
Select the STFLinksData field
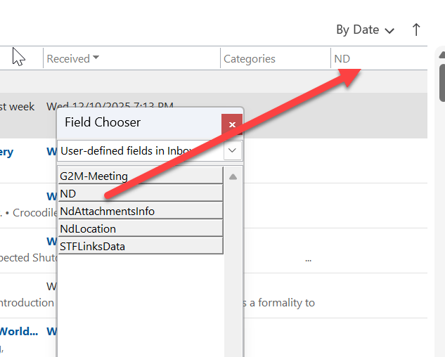click(x=141, y=246)
